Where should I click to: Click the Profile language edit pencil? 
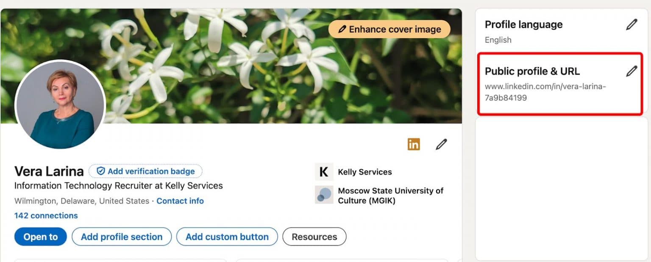tap(632, 24)
